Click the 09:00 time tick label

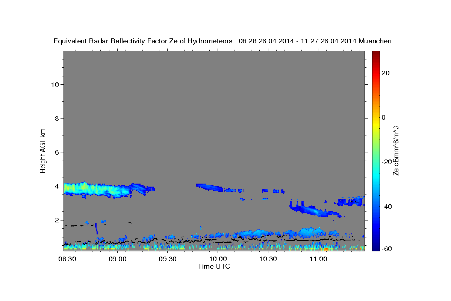[x=118, y=260]
